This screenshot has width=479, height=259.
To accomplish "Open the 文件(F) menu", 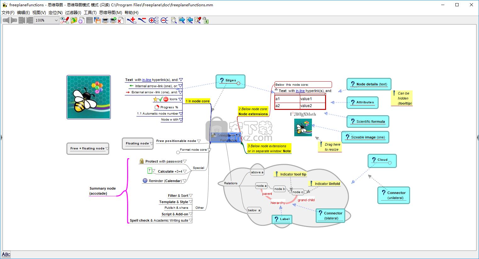I will pos(8,13).
